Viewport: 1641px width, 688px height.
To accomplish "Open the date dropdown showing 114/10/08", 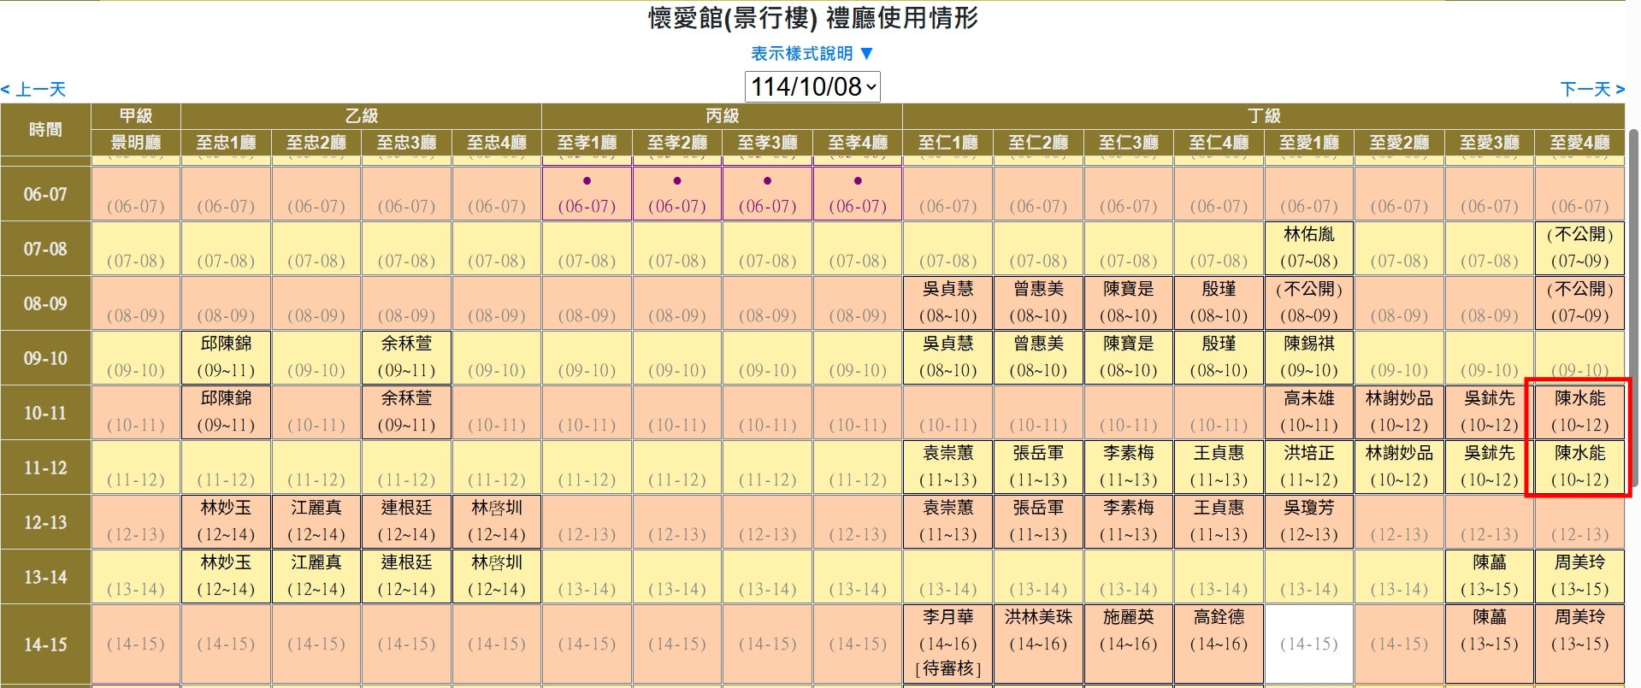I will click(x=812, y=86).
